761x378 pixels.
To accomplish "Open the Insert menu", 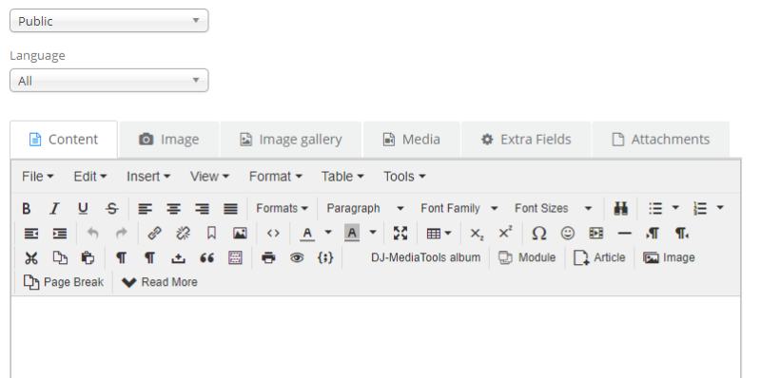I will (148, 177).
